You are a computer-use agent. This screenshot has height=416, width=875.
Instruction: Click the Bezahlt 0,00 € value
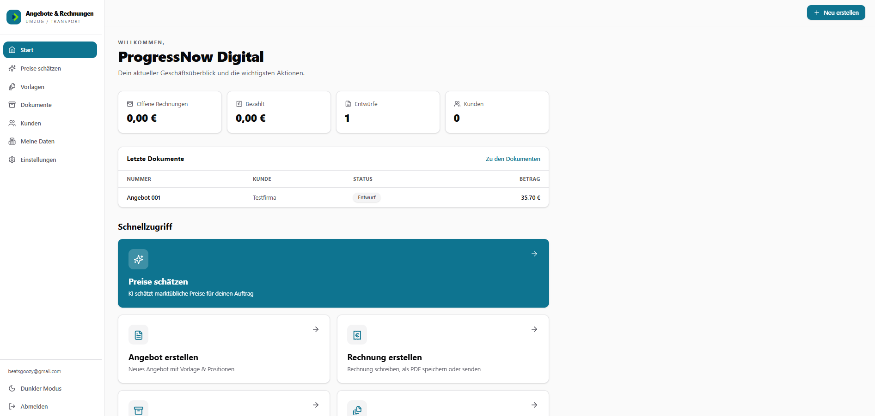(x=251, y=118)
